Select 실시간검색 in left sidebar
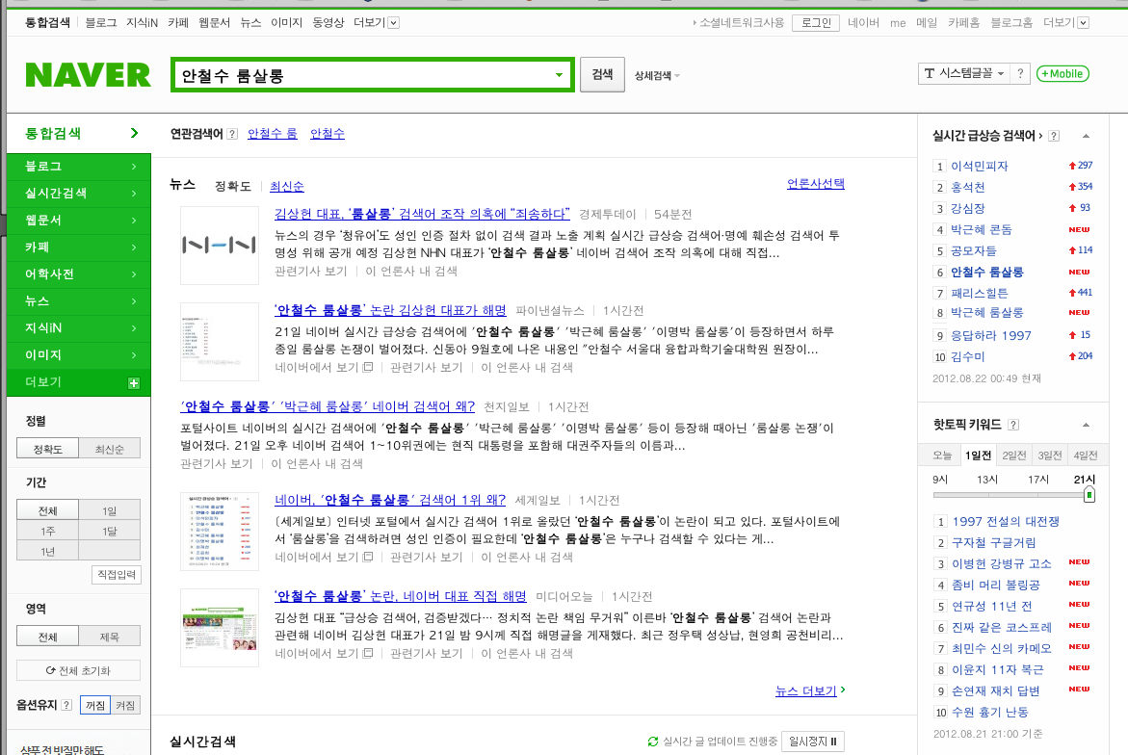The height and width of the screenshot is (755, 1128). tap(78, 193)
